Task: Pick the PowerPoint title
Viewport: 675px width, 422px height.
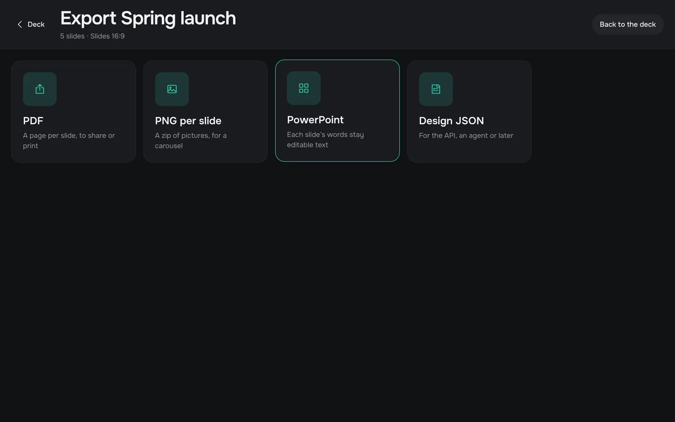Action: (315, 120)
